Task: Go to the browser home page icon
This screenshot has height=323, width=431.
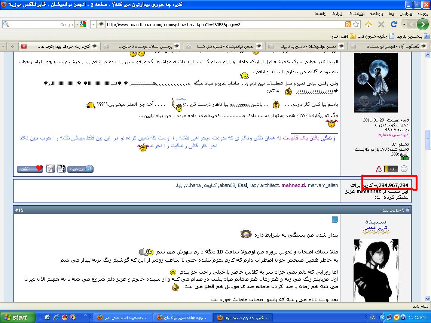Action: pyautogui.click(x=369, y=24)
